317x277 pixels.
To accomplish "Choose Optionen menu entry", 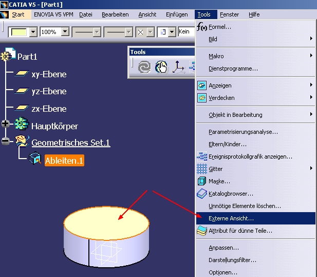I will [x=255, y=272].
